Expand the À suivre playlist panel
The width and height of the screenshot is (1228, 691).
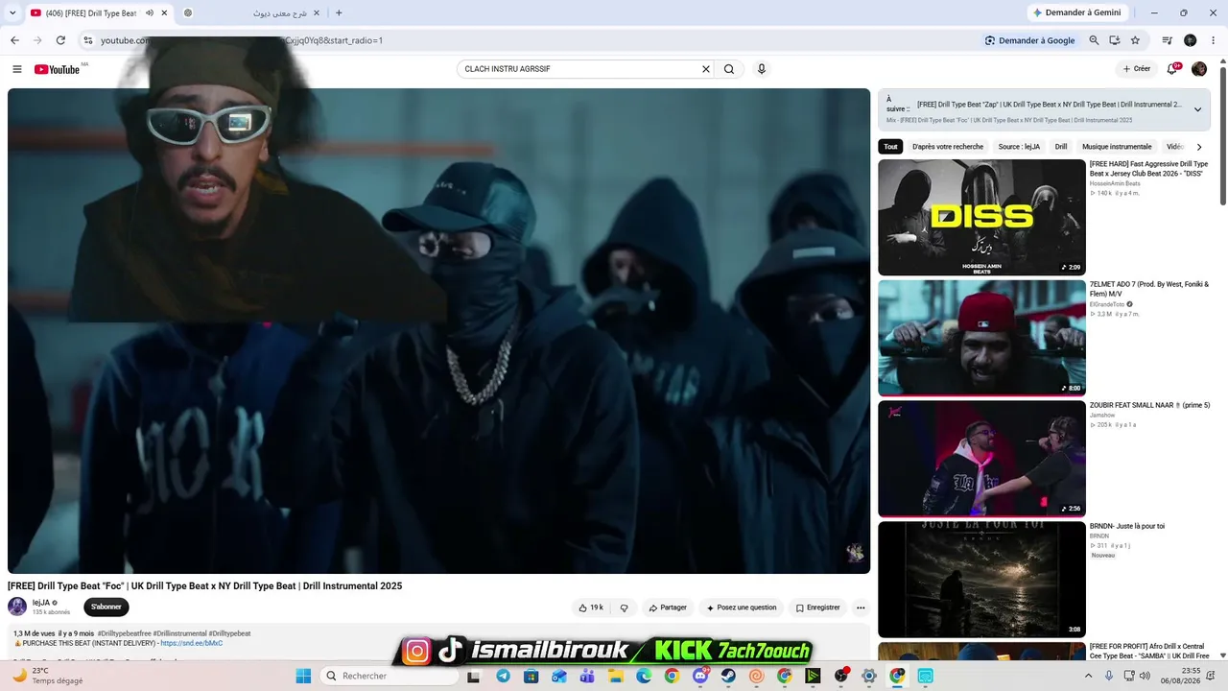pyautogui.click(x=1197, y=109)
